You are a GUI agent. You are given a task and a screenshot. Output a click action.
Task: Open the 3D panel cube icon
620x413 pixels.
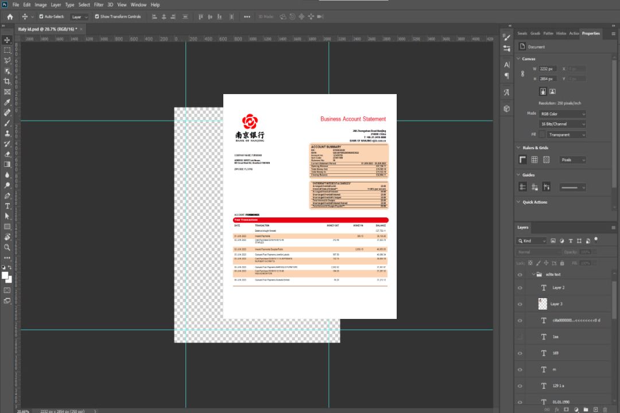[507, 108]
